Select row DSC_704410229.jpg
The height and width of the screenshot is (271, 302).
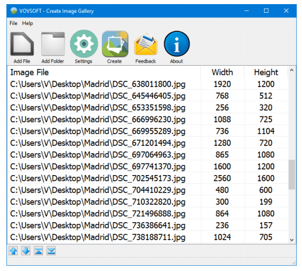point(148,190)
